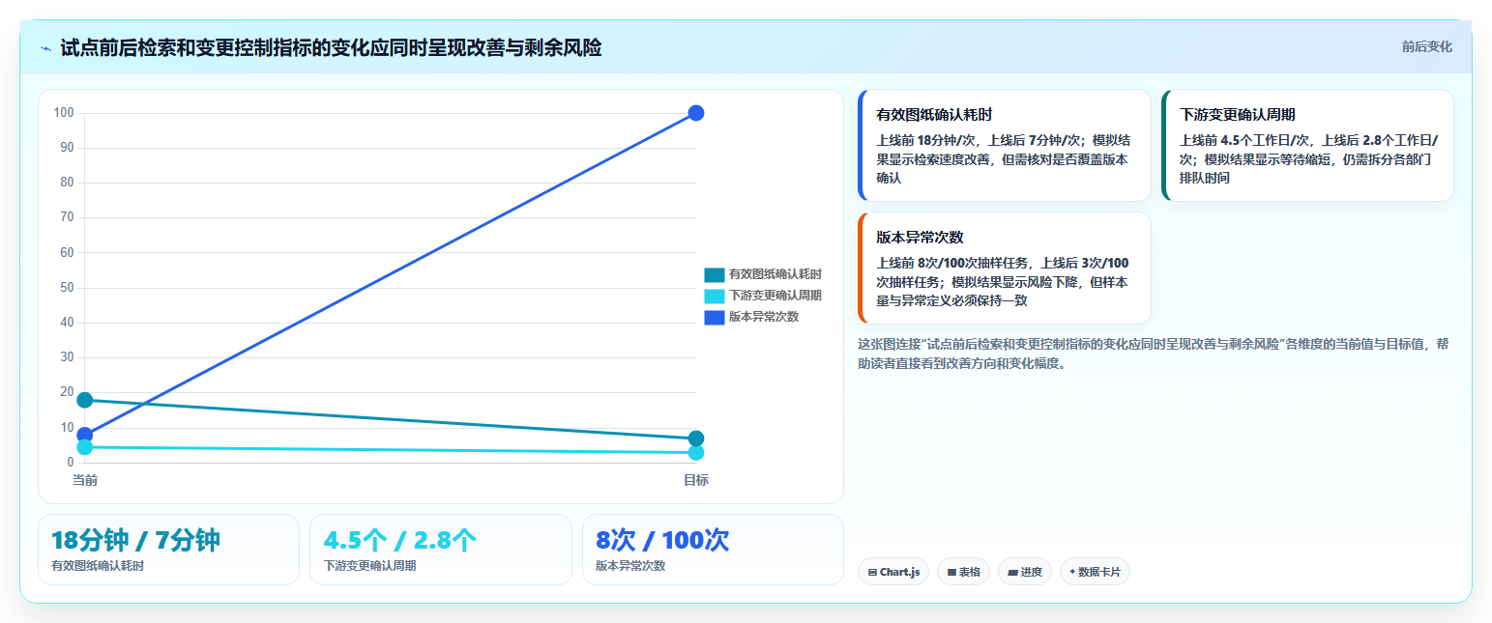This screenshot has height=623, width=1492.
Task: Click the 有效图纸确认耗时 point at 当前 (18)
Action: pyautogui.click(x=85, y=400)
